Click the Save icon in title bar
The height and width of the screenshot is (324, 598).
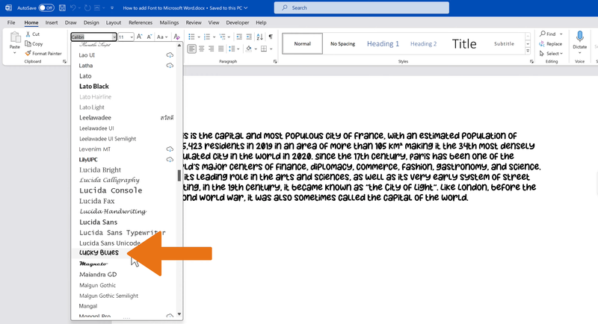tap(63, 7)
